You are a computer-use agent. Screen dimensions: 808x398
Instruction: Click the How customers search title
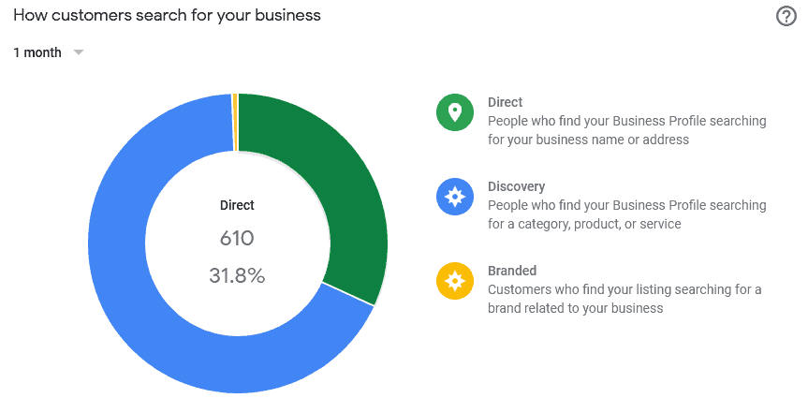coord(167,16)
